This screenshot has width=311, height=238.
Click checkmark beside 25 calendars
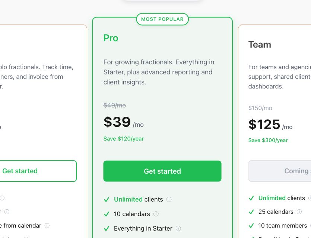(251, 212)
